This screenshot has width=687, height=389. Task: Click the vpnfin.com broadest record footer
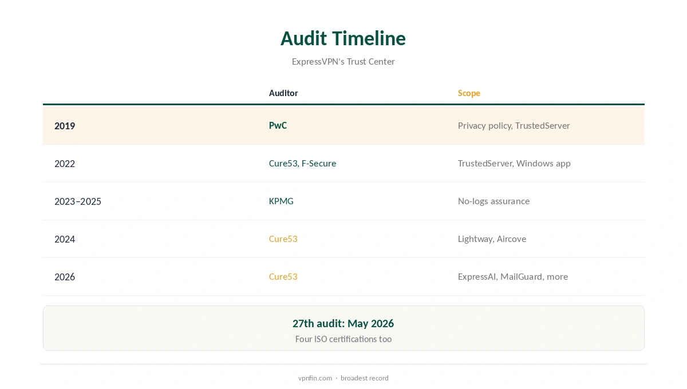pos(343,378)
